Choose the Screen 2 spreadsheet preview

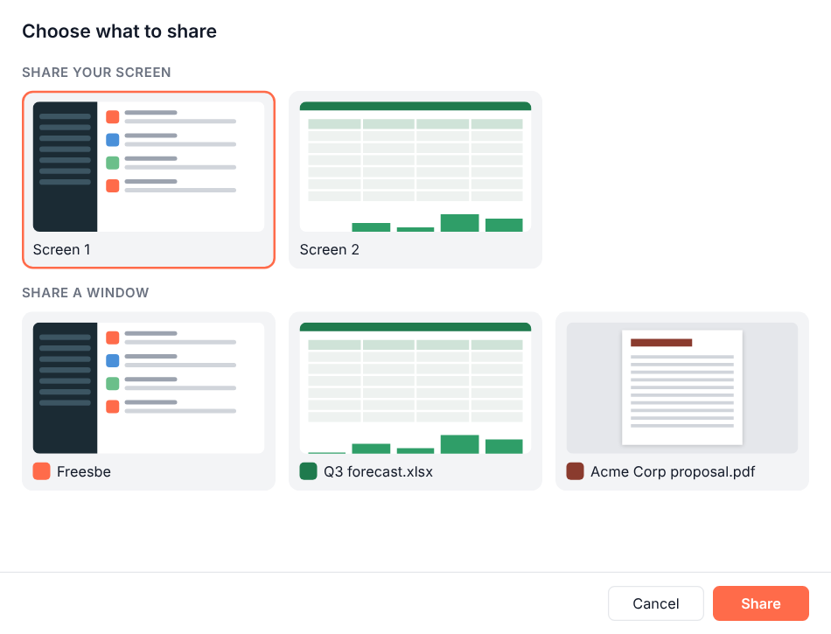tap(415, 166)
